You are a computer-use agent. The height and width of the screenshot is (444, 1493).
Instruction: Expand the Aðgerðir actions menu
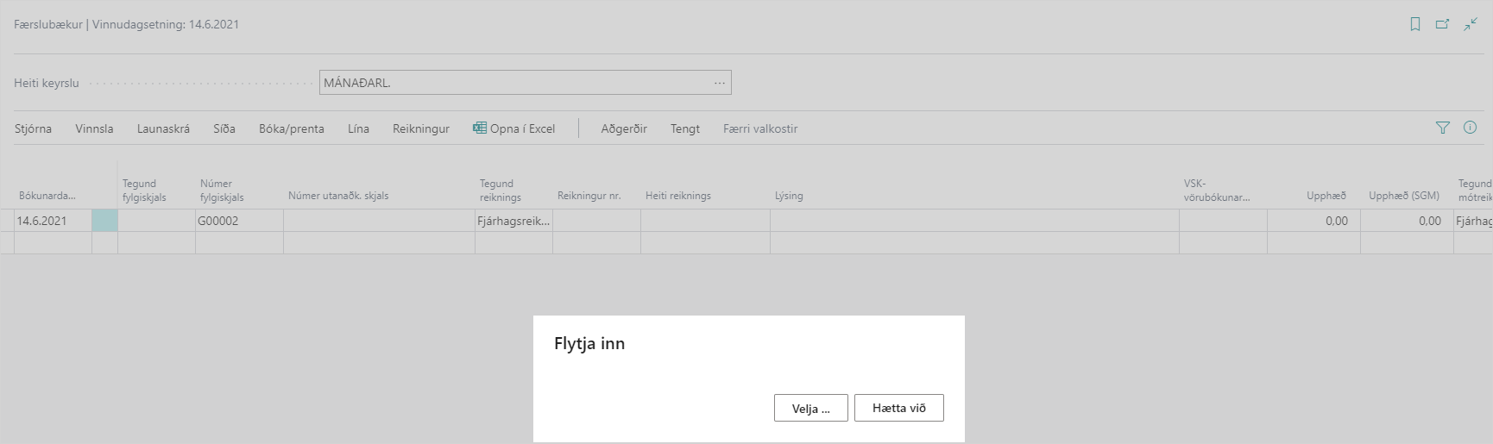click(624, 128)
